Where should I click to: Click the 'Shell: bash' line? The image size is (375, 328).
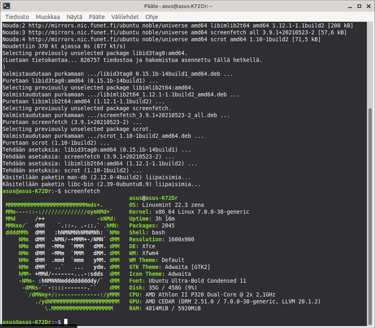click(147, 233)
